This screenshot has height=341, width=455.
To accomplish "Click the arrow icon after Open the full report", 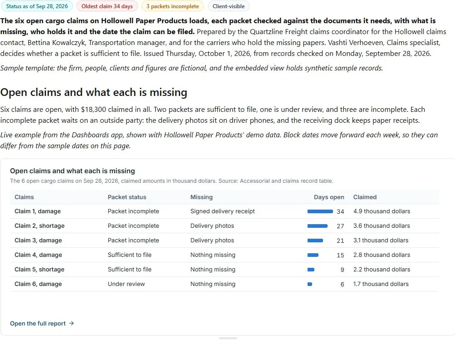I will click(71, 323).
